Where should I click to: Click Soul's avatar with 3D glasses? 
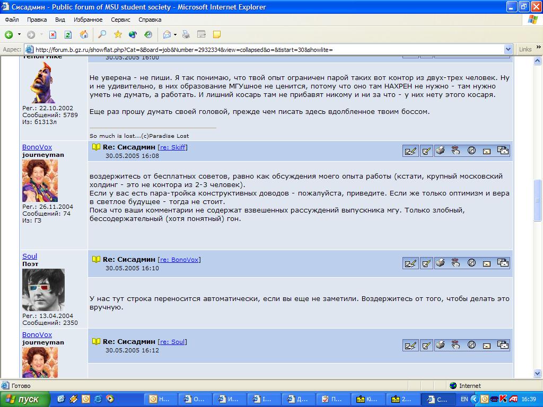(43, 290)
